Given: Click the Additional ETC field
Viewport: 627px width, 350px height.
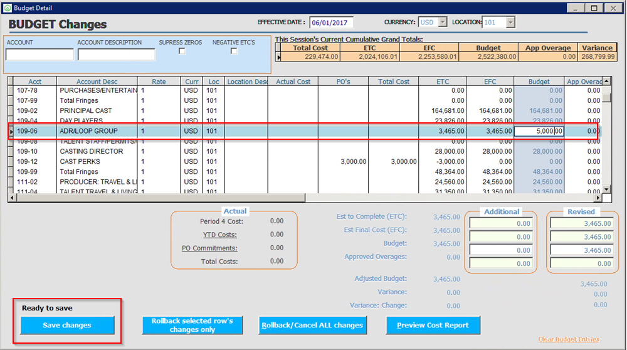Looking at the screenshot, I should [501, 223].
